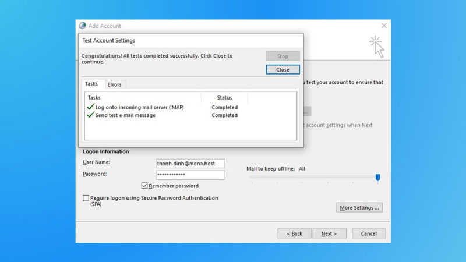Click the green checkmark beside send test e-mail
This screenshot has height=262, width=466.
tap(91, 115)
